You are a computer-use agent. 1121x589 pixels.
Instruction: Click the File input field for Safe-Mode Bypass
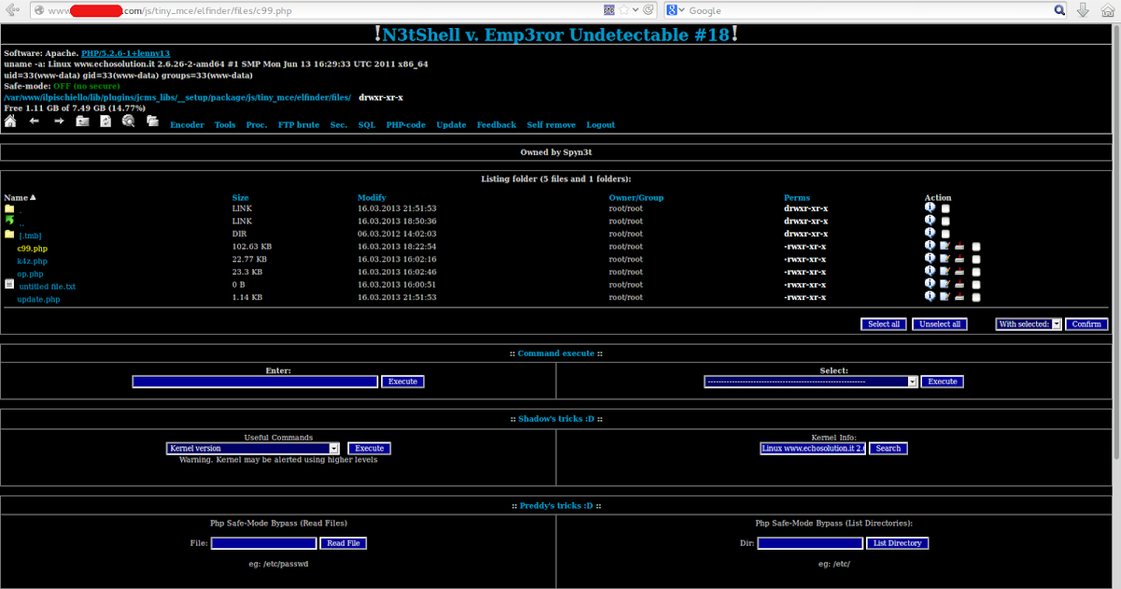tap(263, 542)
